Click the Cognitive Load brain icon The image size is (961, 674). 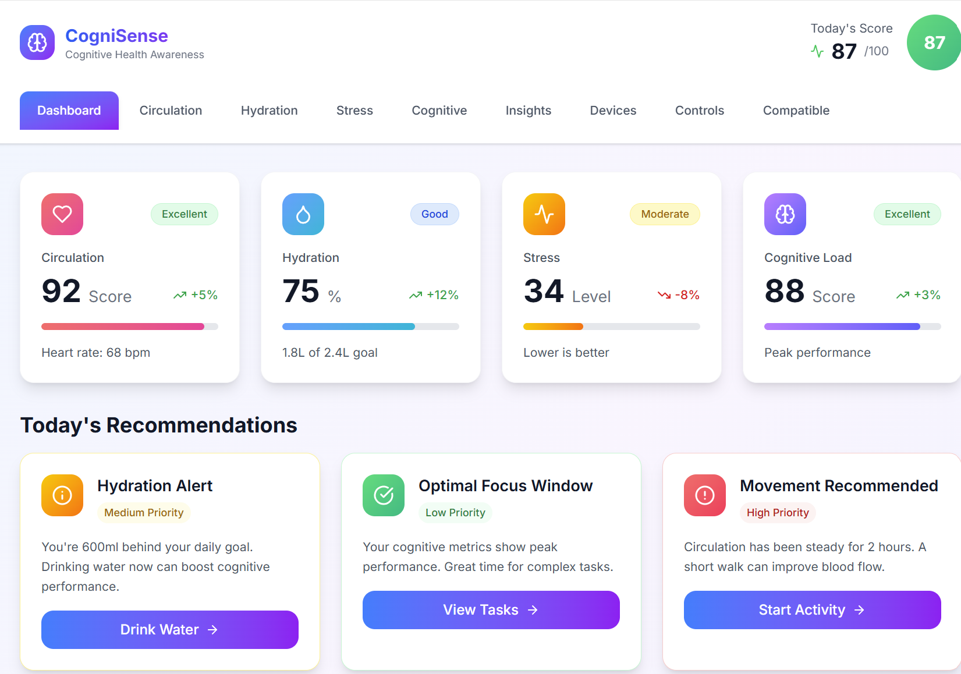(785, 214)
